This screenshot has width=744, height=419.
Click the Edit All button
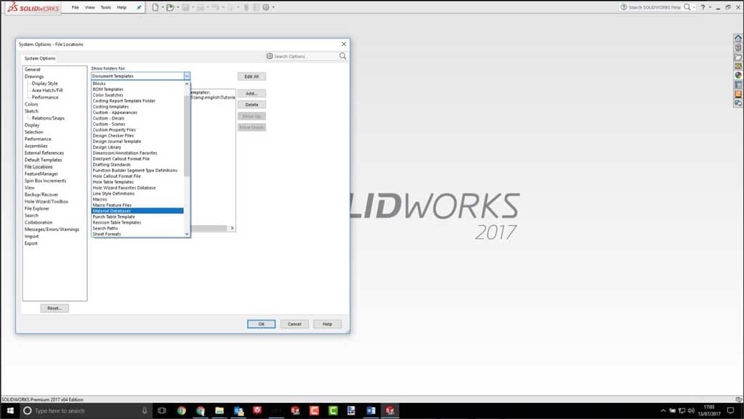point(251,76)
